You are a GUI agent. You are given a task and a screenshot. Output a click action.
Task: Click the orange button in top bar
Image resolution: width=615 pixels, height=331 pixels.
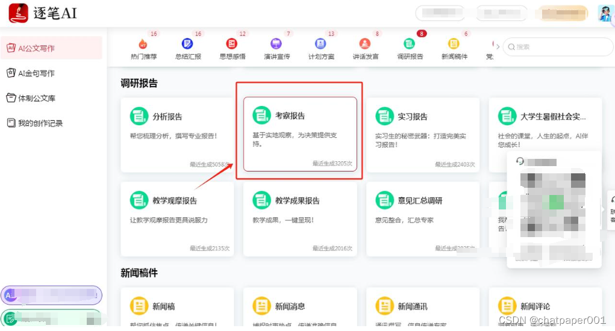563,13
